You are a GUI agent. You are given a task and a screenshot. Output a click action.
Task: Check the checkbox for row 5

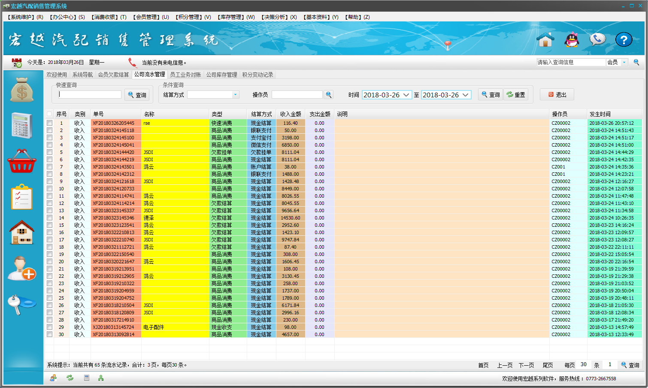tap(49, 152)
